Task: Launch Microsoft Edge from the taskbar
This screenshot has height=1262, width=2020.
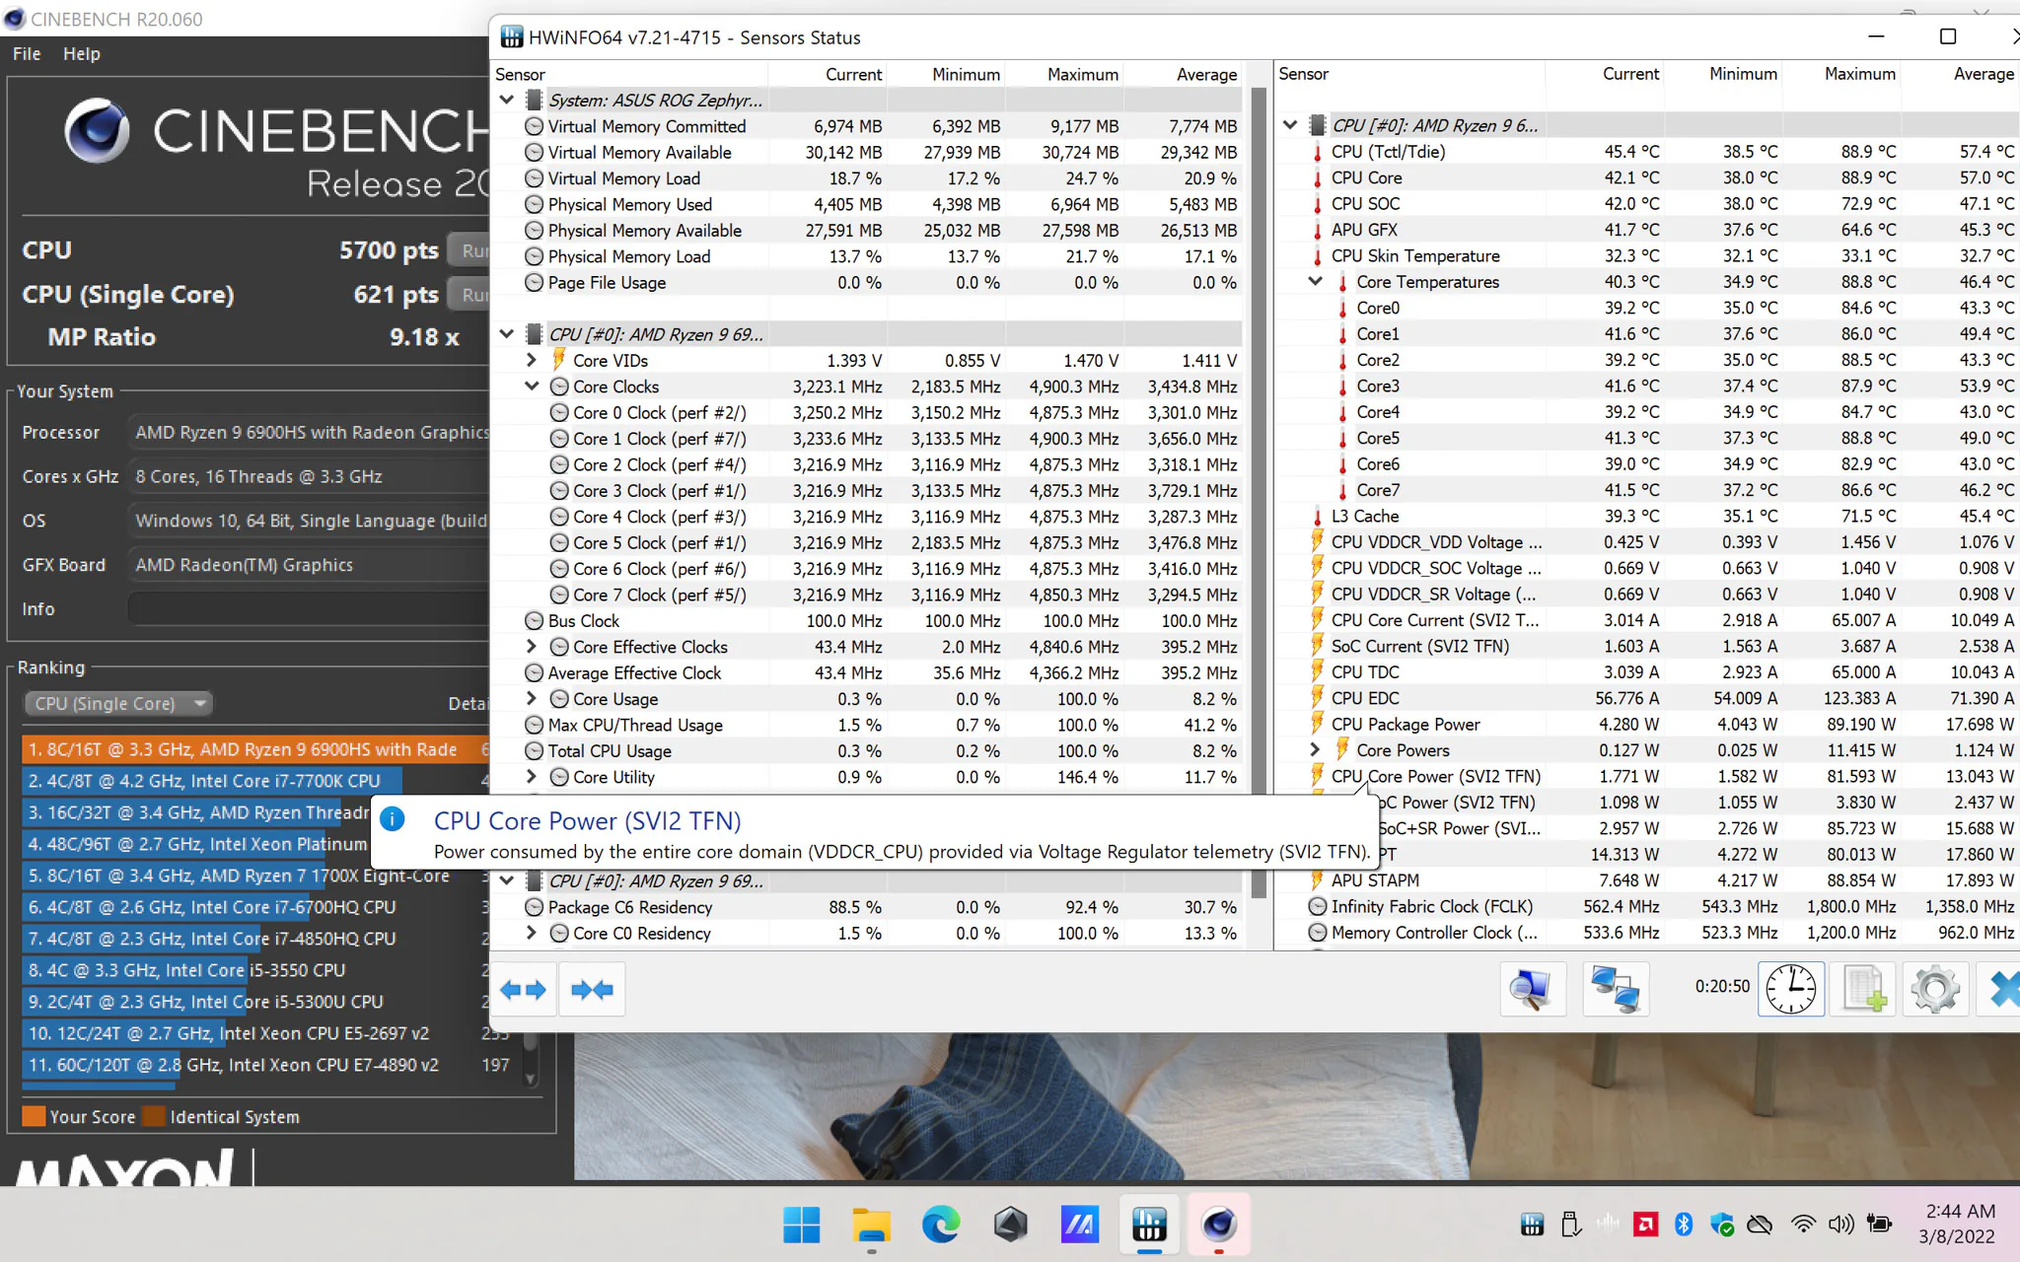Action: tap(941, 1225)
